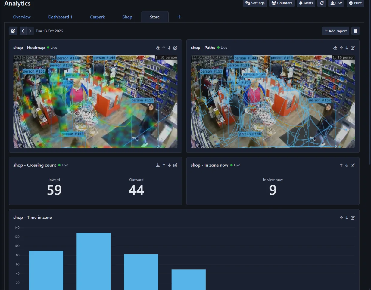Move Paths report down
Viewport: 371px width, 290px height.
click(x=347, y=48)
